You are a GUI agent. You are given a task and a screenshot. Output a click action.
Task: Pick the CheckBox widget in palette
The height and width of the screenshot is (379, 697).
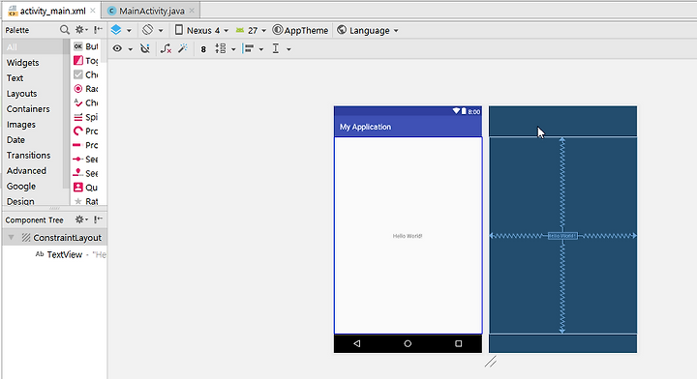pyautogui.click(x=85, y=74)
